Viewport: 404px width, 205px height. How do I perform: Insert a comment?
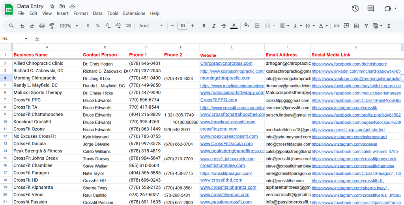pyautogui.click(x=346, y=26)
